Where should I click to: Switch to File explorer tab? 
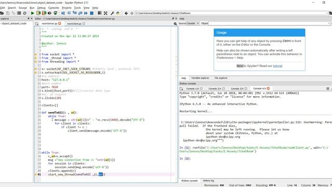(221, 78)
